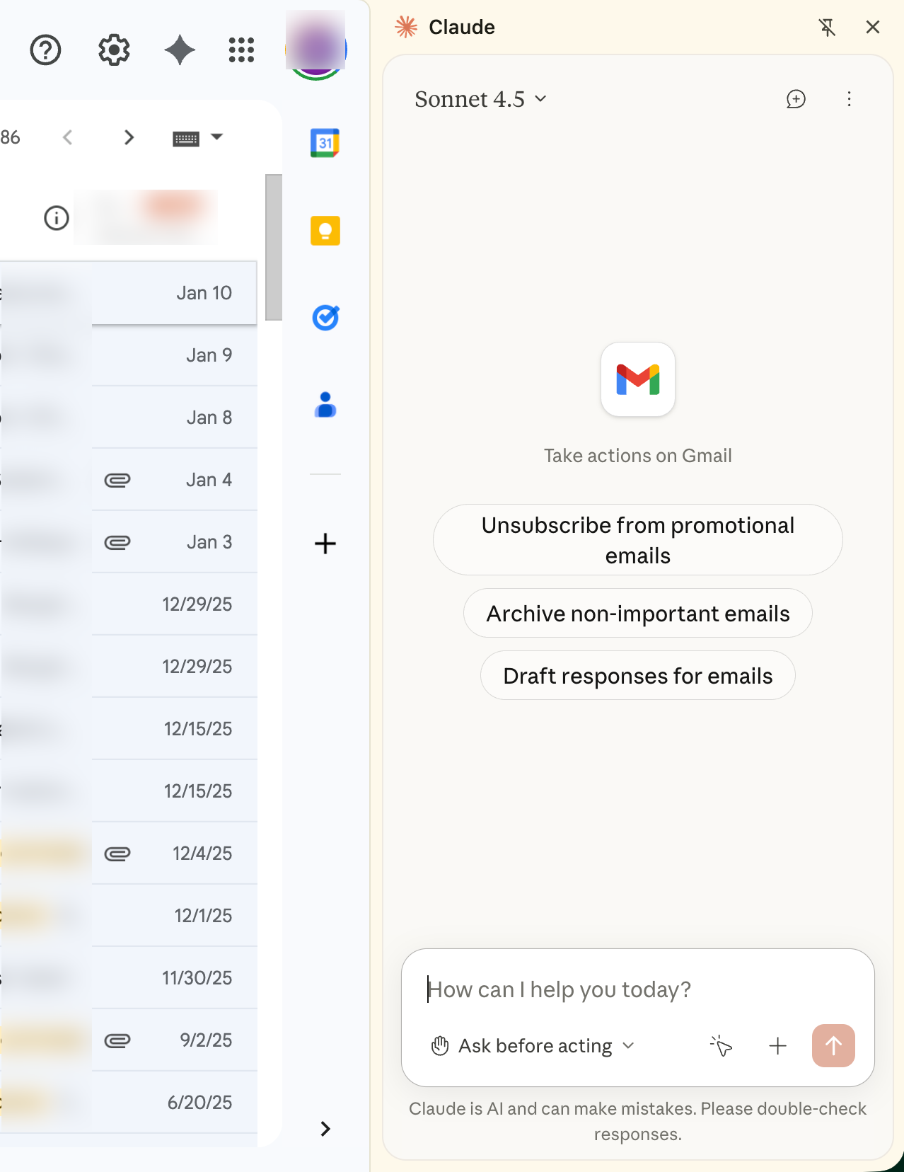904x1172 pixels.
Task: Click attachment icon on 9/2/25 email
Action: [117, 1041]
